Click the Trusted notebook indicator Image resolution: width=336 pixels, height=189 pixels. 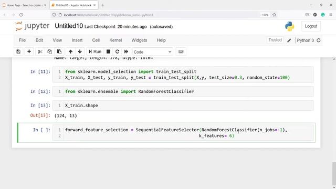click(275, 40)
